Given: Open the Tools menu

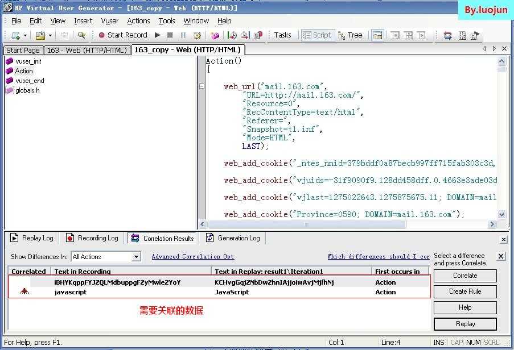Looking at the screenshot, I should coord(167,21).
